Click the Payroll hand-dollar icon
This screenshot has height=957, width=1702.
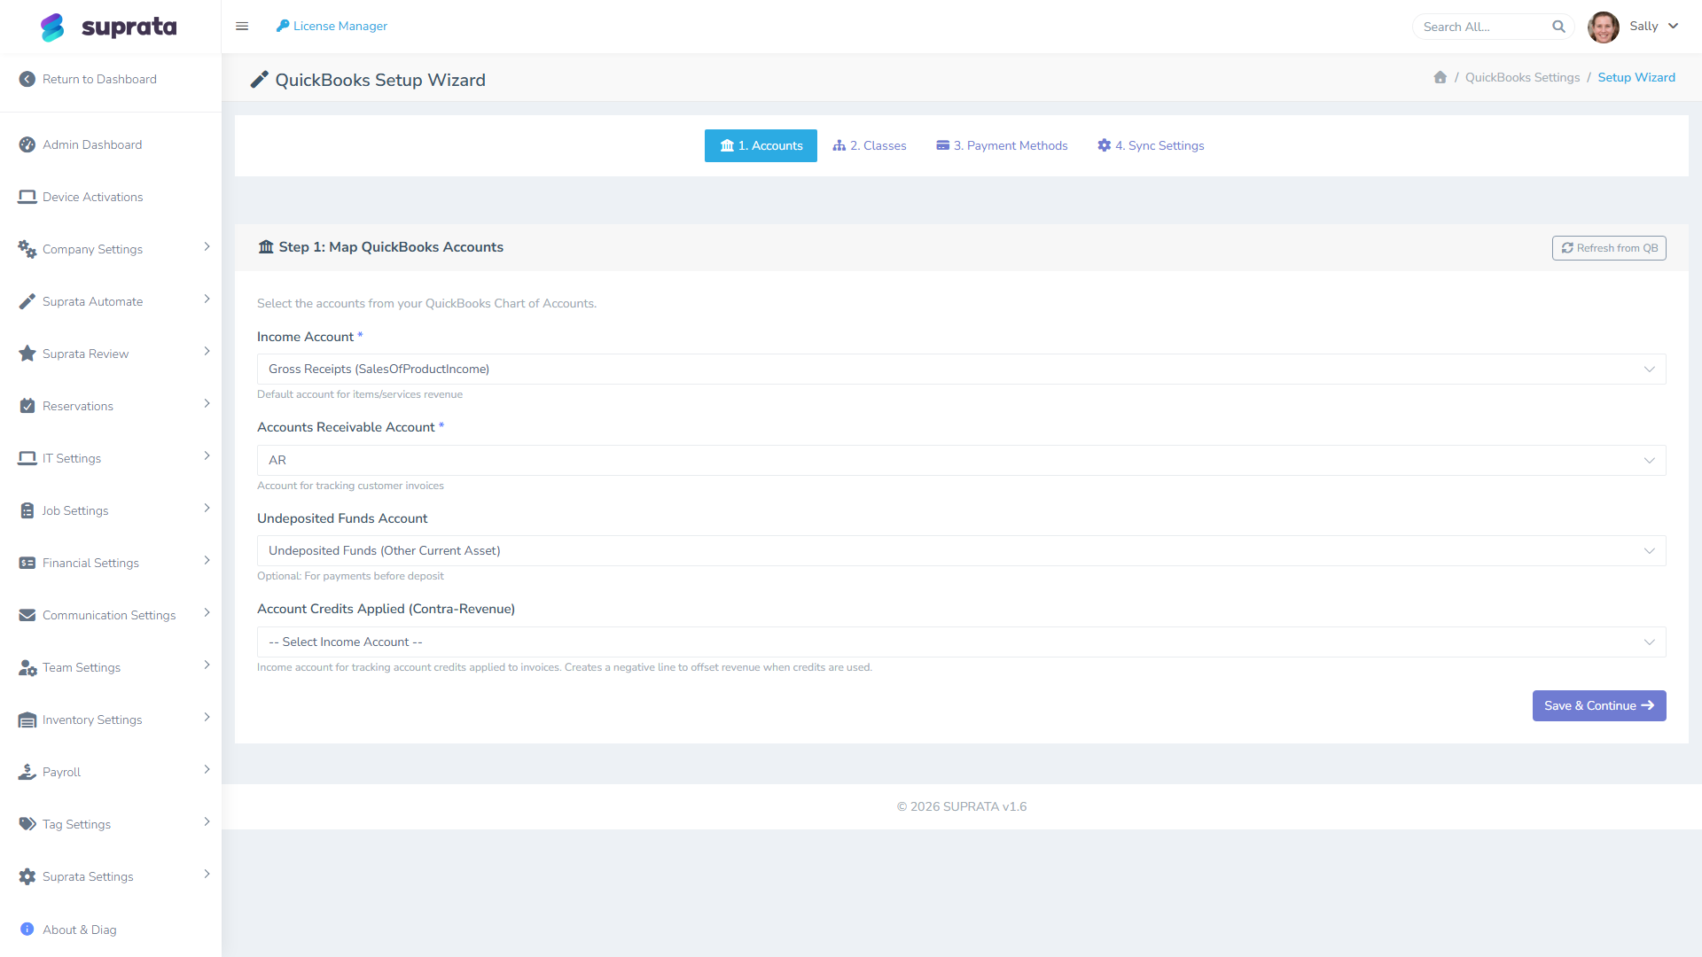27,772
